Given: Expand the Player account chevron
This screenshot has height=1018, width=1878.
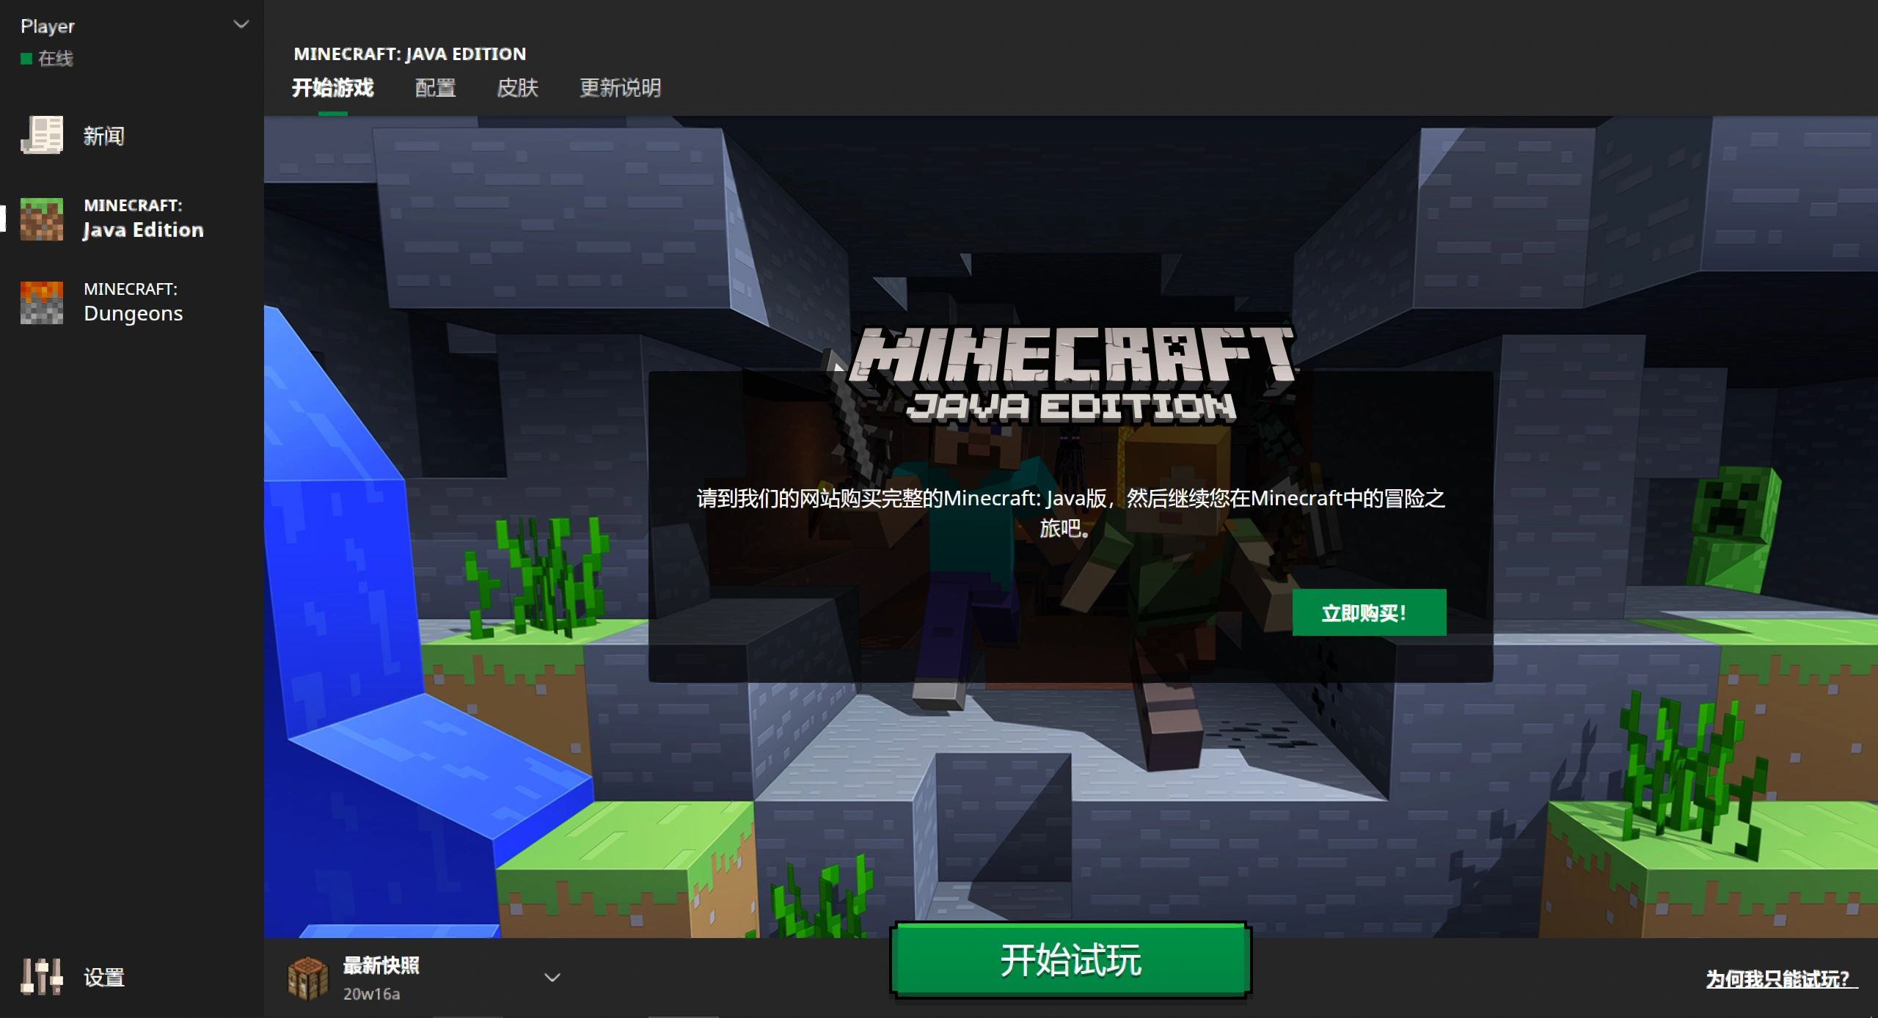Looking at the screenshot, I should pos(241,25).
